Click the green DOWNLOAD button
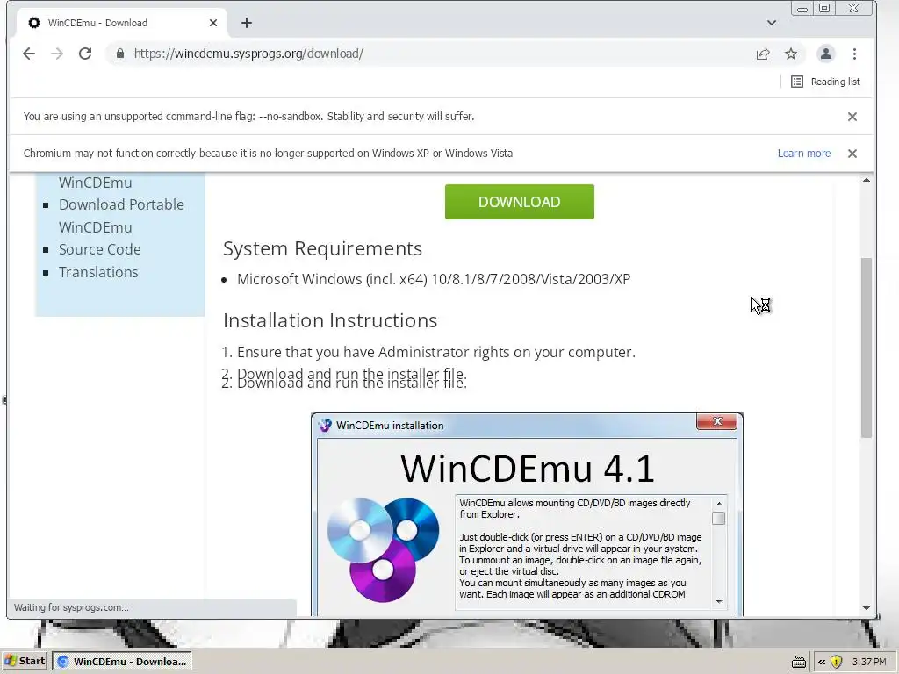Viewport: 899px width, 674px height. pyautogui.click(x=520, y=202)
